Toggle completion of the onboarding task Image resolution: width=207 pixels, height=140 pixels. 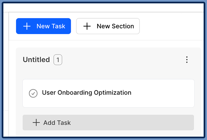[33, 93]
